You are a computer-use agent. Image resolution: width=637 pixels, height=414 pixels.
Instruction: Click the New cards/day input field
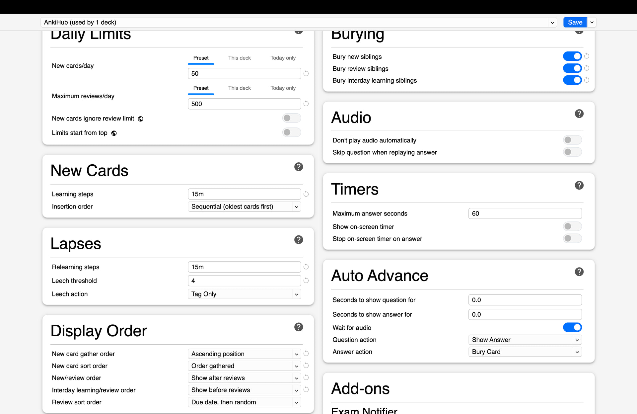pyautogui.click(x=245, y=73)
